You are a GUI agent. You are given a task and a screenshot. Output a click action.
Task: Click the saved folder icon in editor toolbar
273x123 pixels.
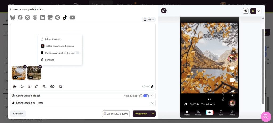[x=61, y=86]
